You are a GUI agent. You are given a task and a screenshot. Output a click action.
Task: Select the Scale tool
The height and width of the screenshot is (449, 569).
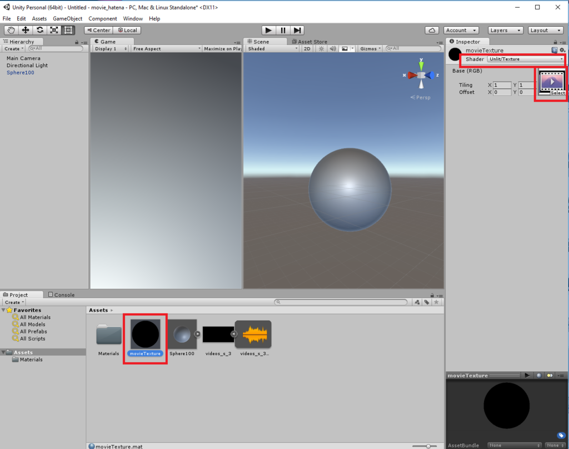point(54,30)
